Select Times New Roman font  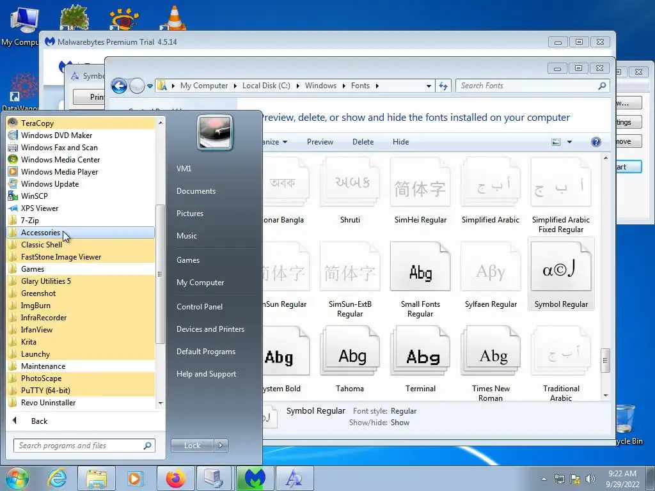pyautogui.click(x=491, y=363)
